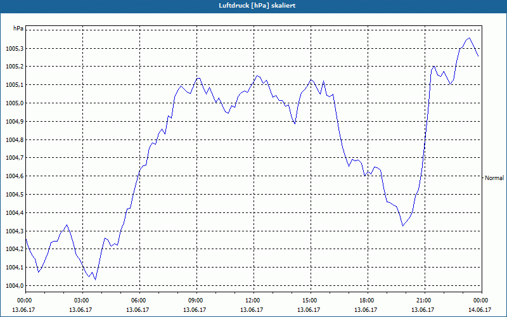
Task: Click the 1005,2 axis value
Action: pyautogui.click(x=14, y=67)
